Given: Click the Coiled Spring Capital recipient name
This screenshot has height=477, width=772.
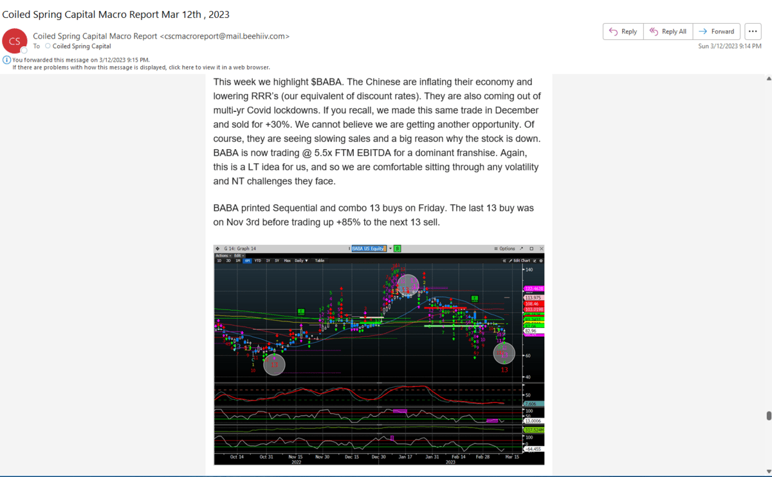Looking at the screenshot, I should click(x=82, y=46).
